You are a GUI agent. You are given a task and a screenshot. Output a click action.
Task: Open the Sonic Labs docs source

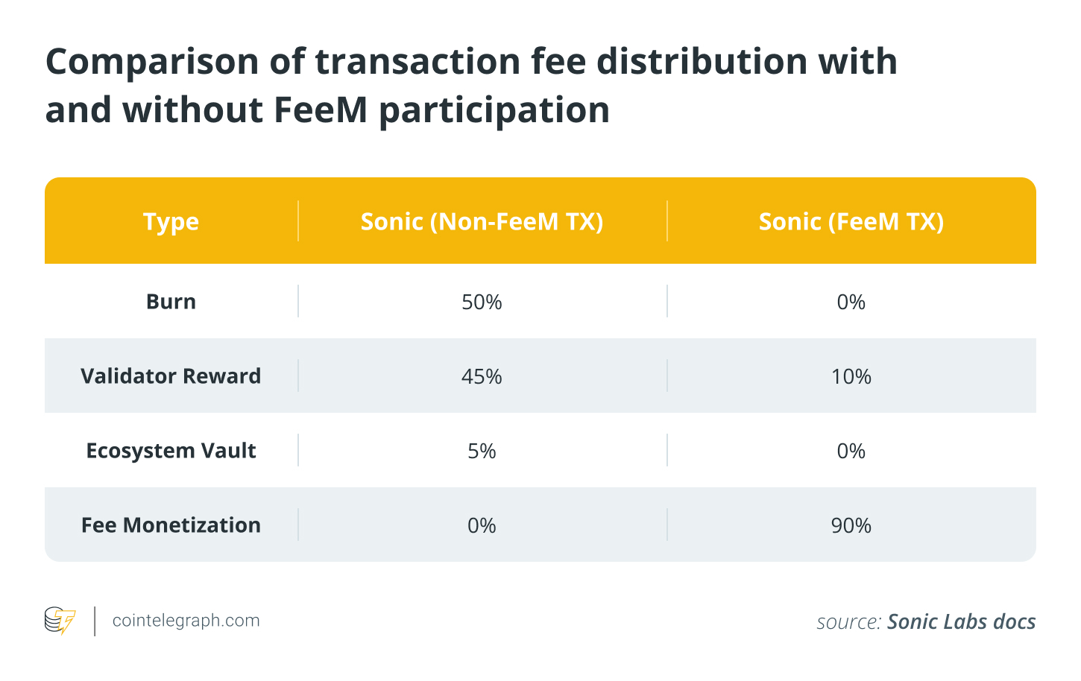click(x=961, y=622)
